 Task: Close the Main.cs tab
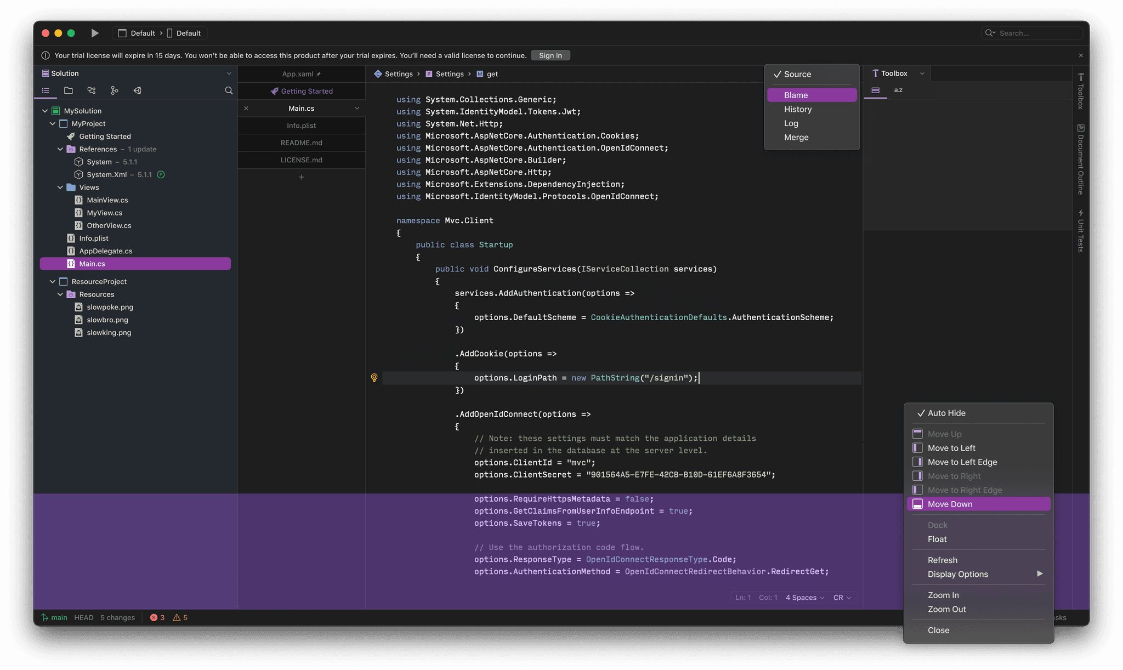246,109
